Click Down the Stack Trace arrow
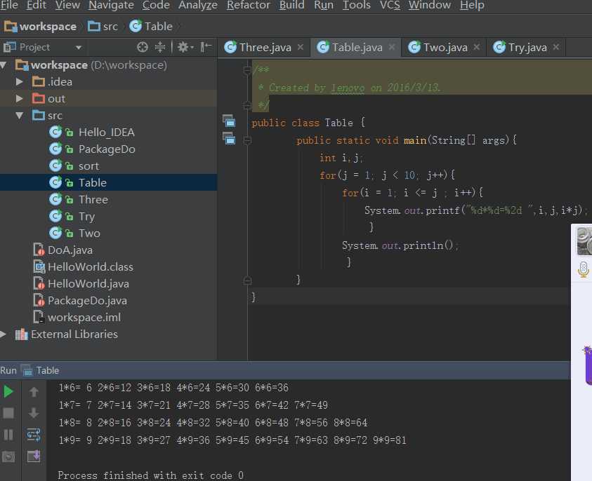The height and width of the screenshot is (481, 592). (34, 413)
